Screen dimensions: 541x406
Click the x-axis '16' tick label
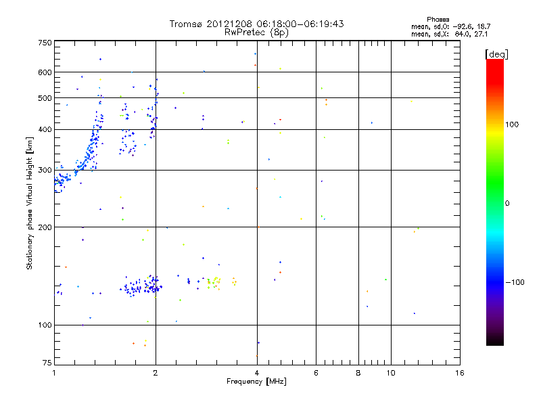tap(460, 373)
